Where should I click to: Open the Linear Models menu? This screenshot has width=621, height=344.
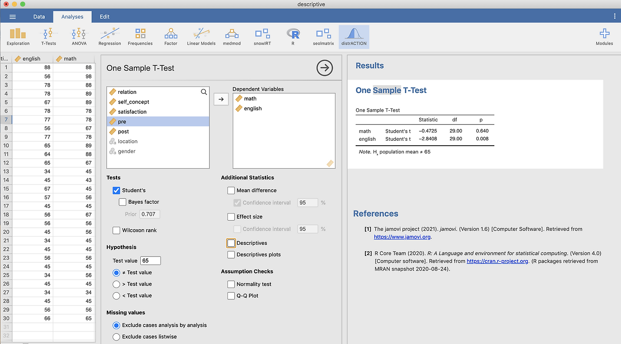pos(201,37)
